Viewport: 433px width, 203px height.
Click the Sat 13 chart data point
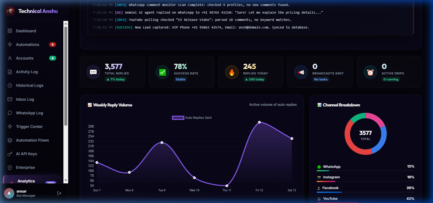pyautogui.click(x=292, y=138)
